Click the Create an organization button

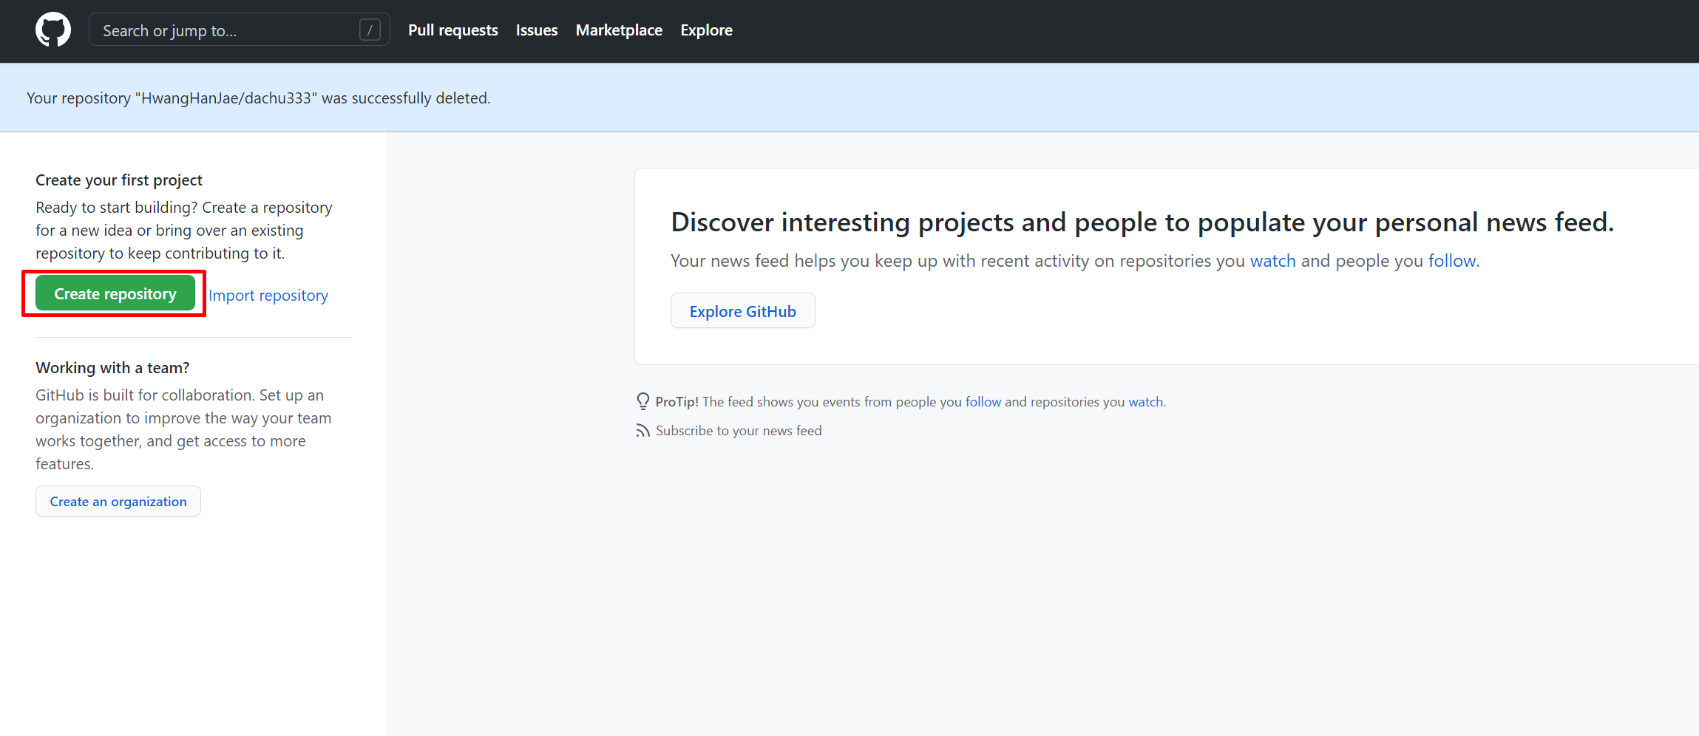click(118, 502)
